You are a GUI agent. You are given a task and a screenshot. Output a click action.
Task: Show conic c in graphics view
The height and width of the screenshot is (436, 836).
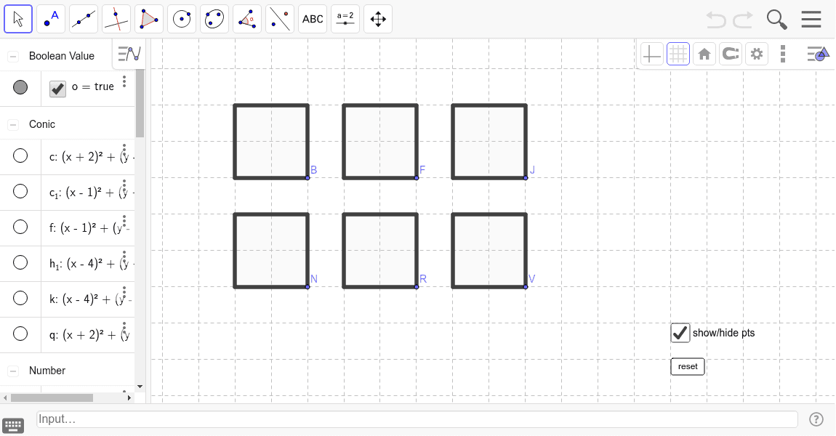pyautogui.click(x=20, y=156)
